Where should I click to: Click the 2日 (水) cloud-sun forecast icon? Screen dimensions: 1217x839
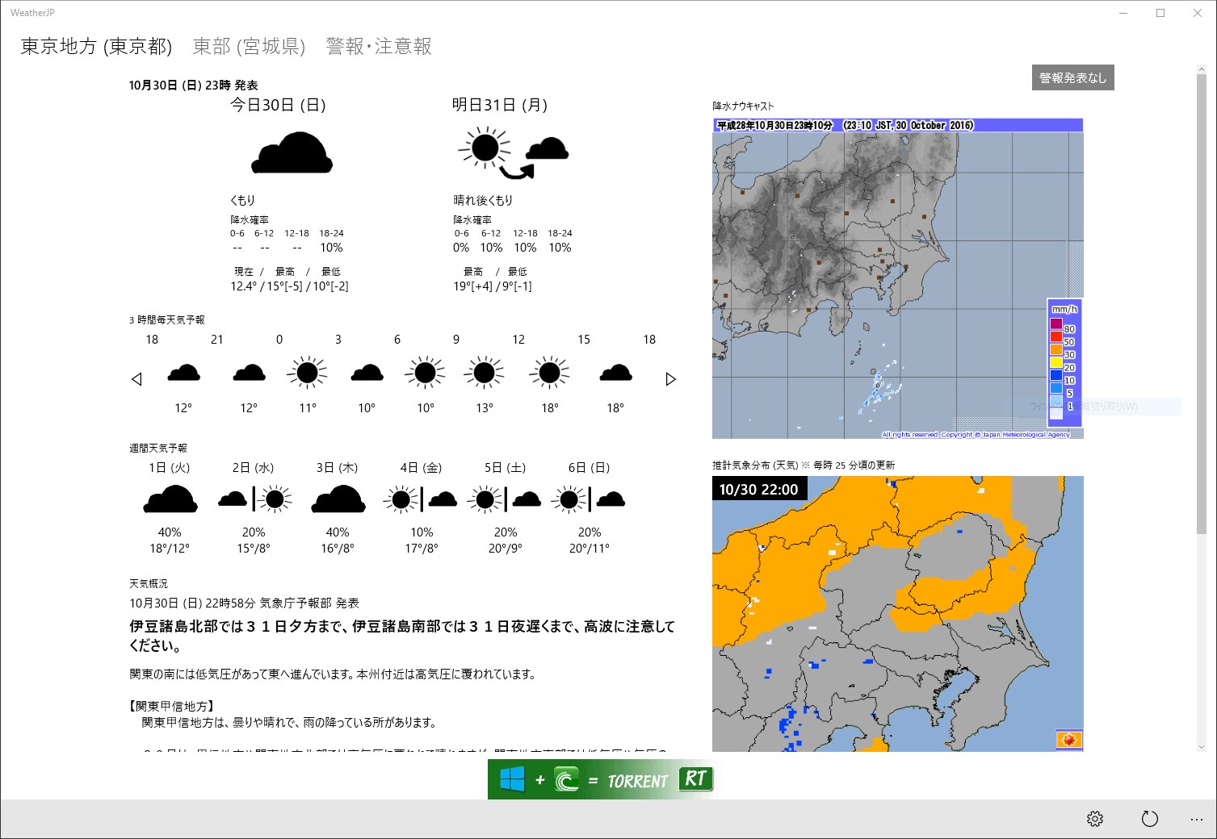pos(254,499)
